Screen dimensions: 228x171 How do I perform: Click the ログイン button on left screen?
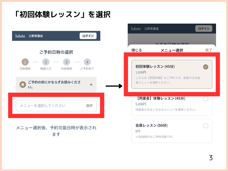pos(88,36)
